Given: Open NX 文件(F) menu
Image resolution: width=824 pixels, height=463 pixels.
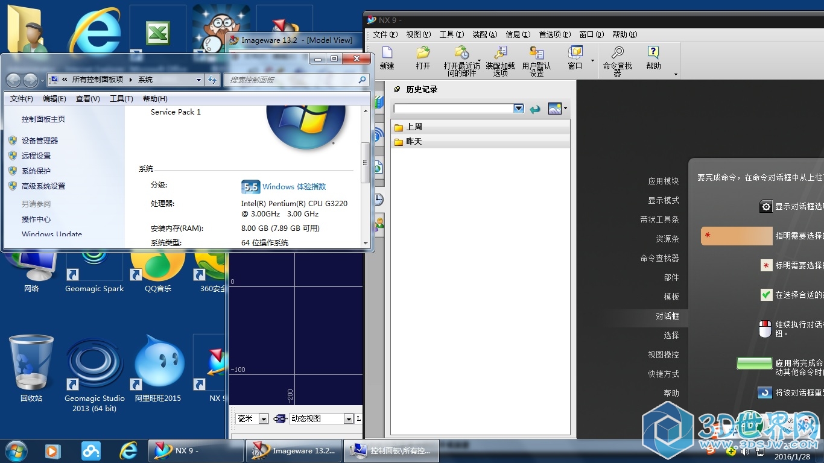Looking at the screenshot, I should click(x=385, y=34).
